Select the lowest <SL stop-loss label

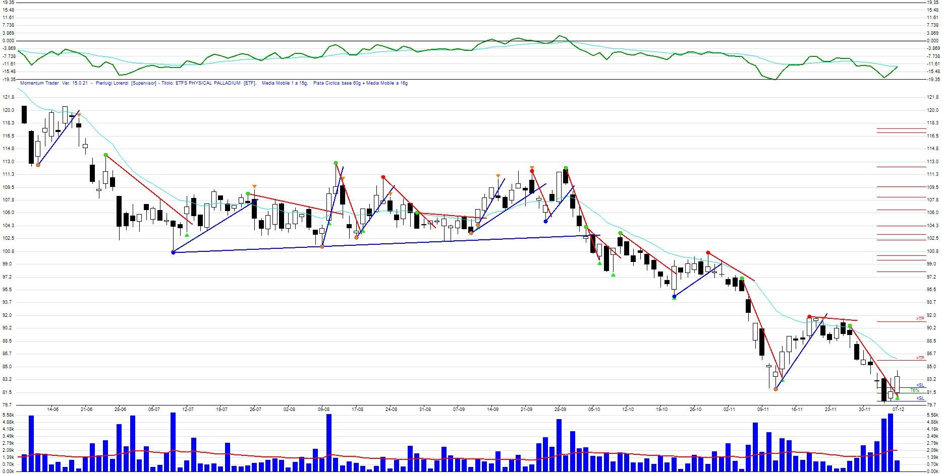pyautogui.click(x=920, y=398)
